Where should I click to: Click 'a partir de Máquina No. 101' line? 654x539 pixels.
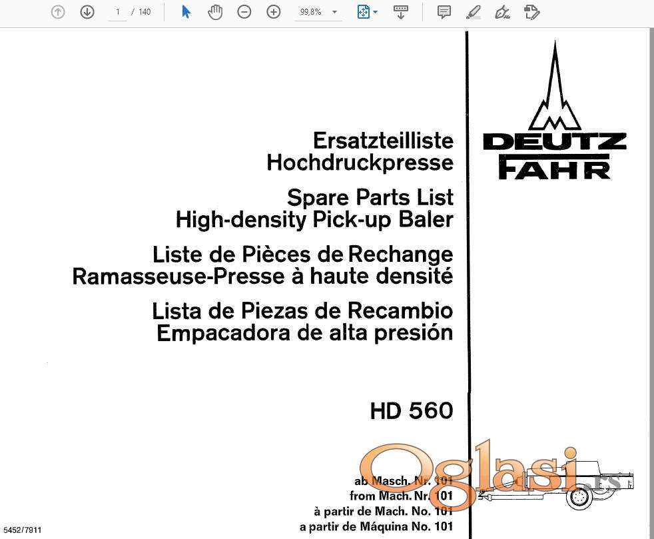[x=376, y=526]
